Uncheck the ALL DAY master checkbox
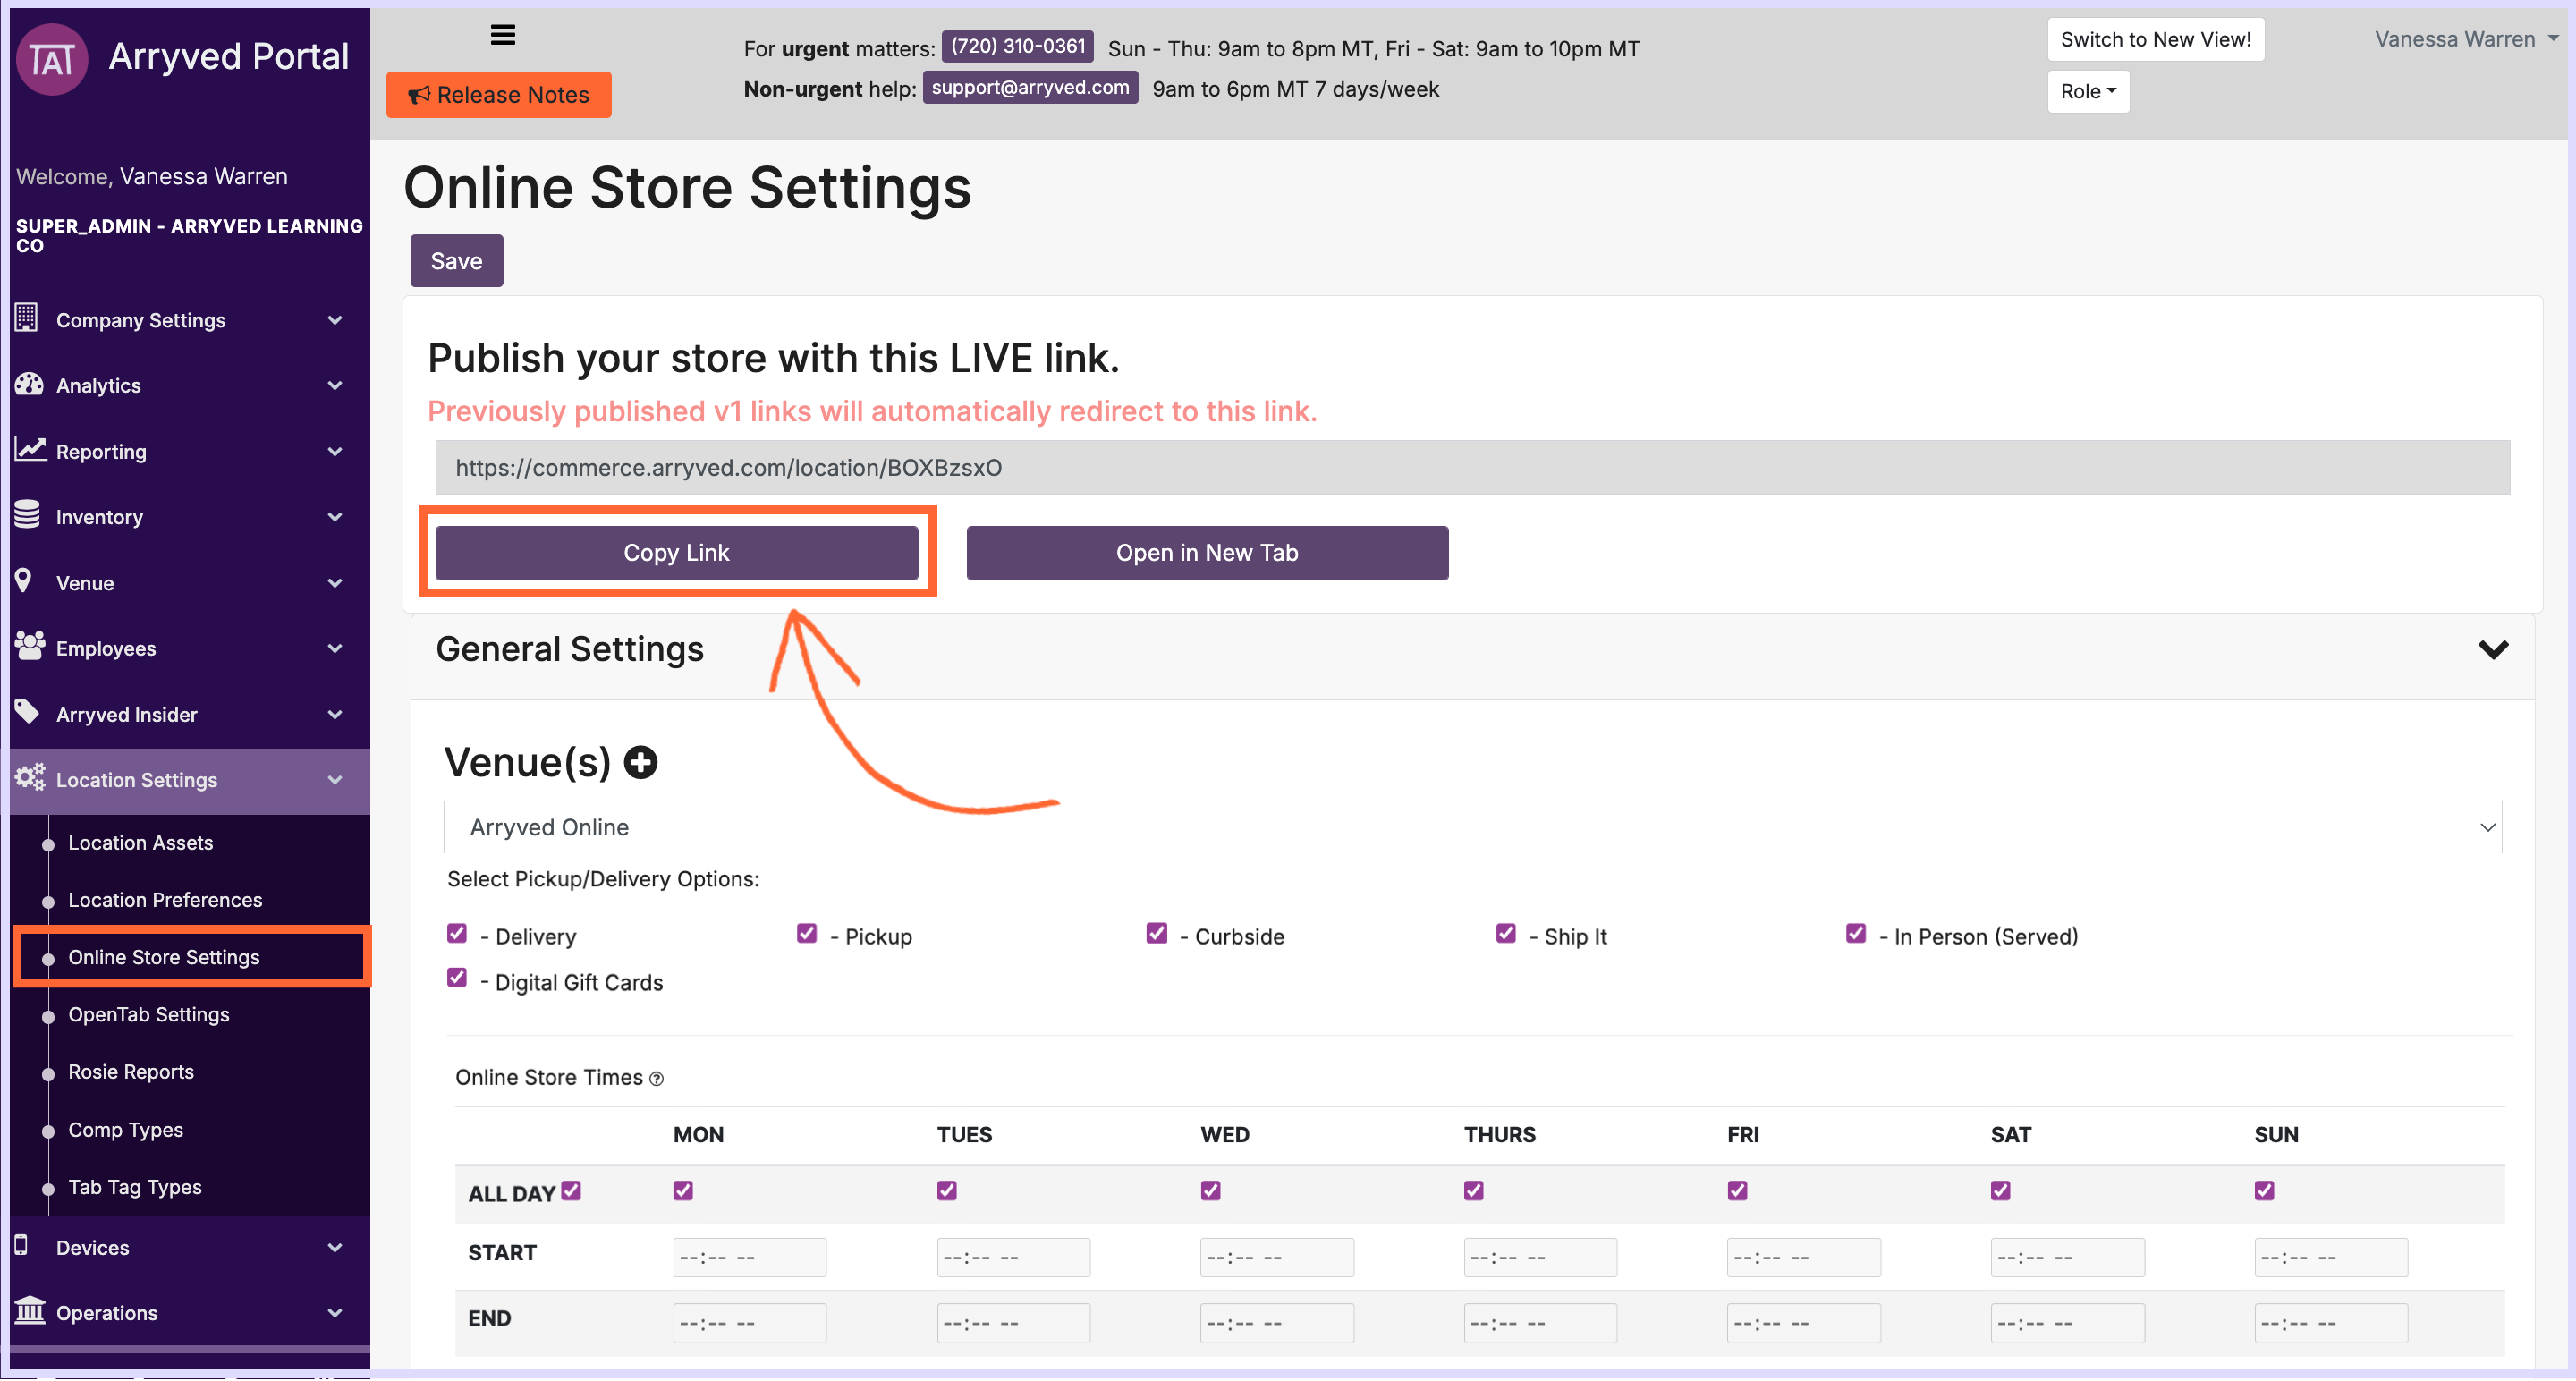Viewport: 2576px width, 1381px height. tap(571, 1191)
